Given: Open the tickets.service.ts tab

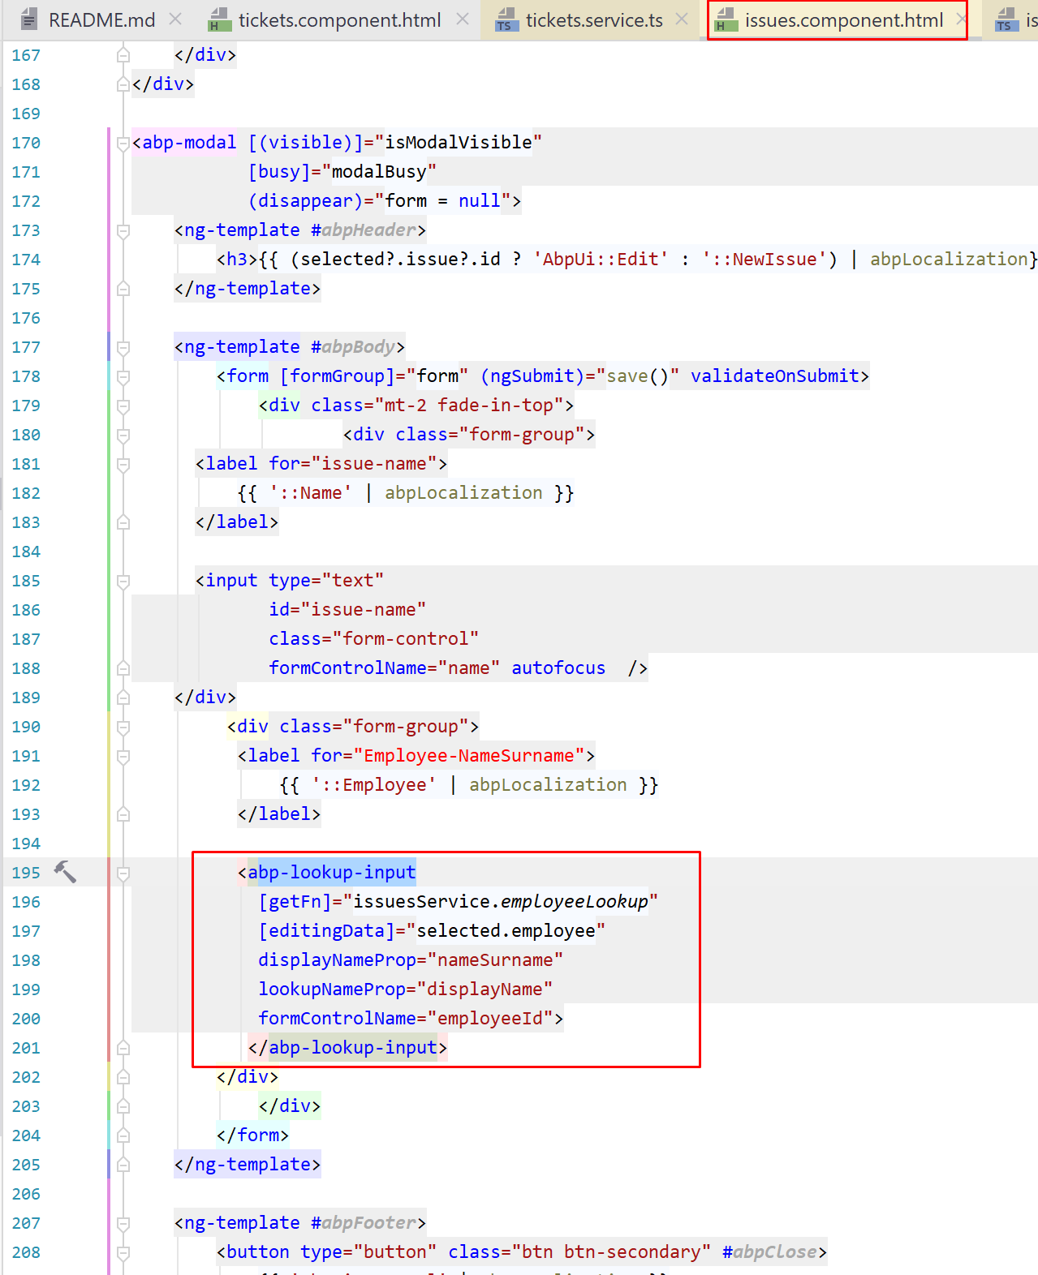Looking at the screenshot, I should click(x=594, y=20).
